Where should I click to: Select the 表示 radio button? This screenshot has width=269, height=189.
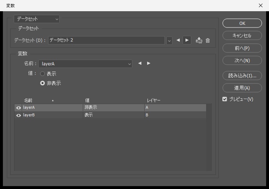click(42, 74)
